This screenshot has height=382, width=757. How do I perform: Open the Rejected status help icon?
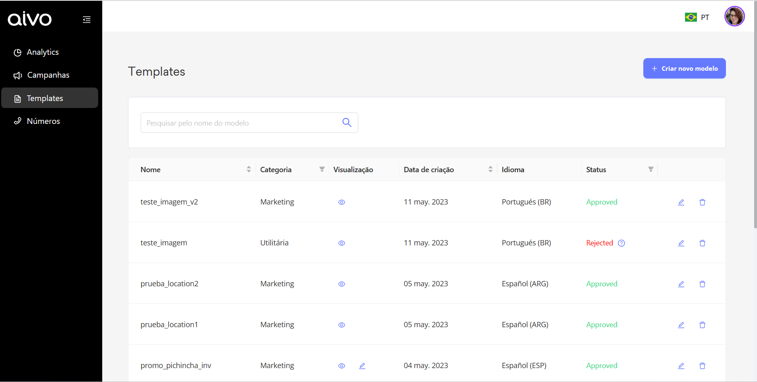[x=621, y=243]
